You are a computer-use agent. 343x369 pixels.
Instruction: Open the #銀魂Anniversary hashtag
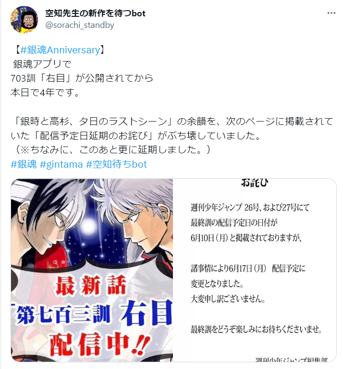coord(60,50)
